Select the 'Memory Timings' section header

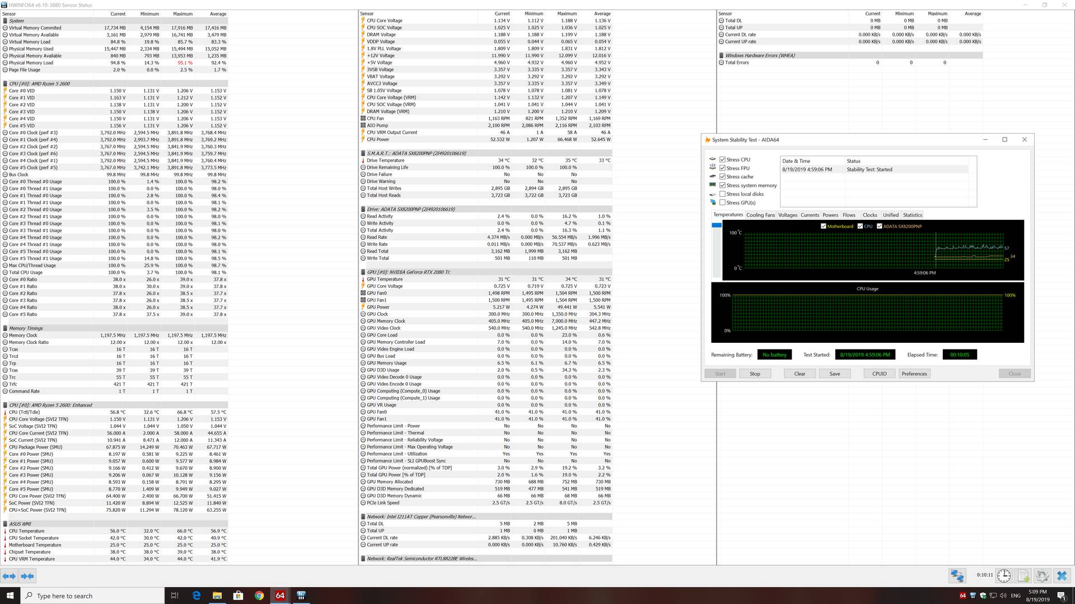pyautogui.click(x=115, y=328)
